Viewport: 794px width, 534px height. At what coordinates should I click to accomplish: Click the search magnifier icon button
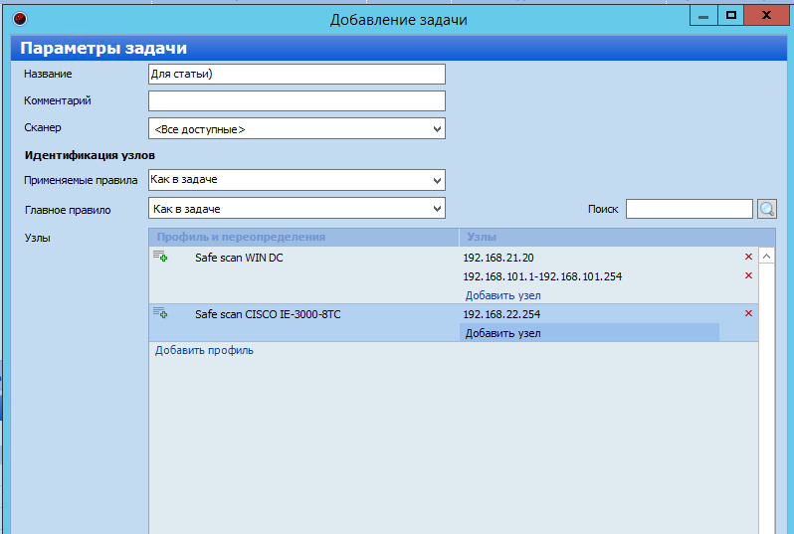pyautogui.click(x=767, y=209)
